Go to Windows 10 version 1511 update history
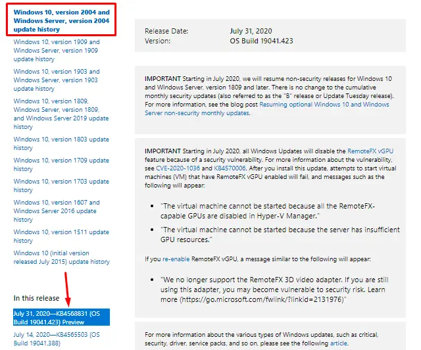Viewport: 421px width, 350px height. [61, 236]
